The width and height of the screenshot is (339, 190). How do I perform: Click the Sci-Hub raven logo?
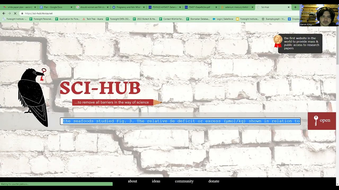tap(33, 97)
